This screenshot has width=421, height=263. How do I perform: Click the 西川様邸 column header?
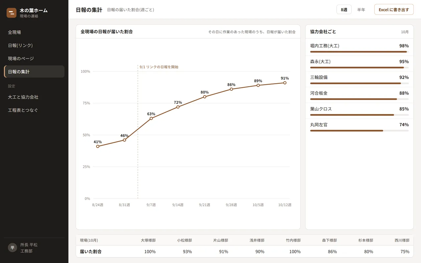(402, 240)
